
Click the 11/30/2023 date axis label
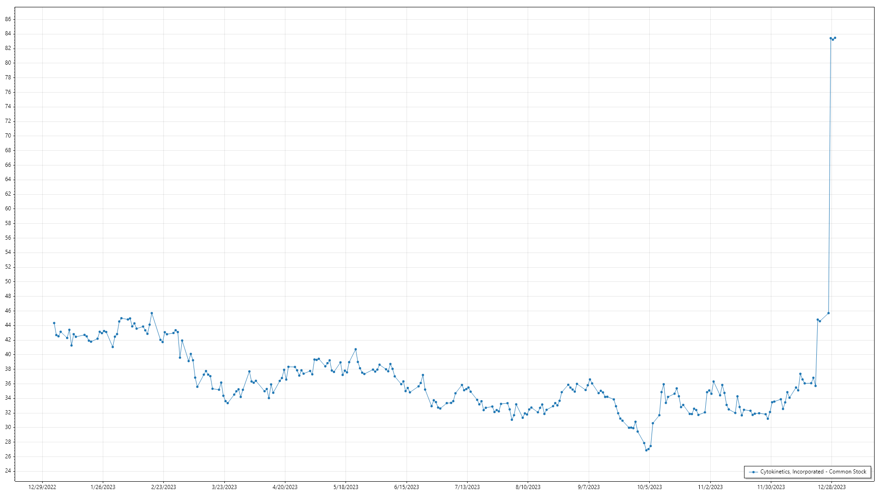[771, 487]
